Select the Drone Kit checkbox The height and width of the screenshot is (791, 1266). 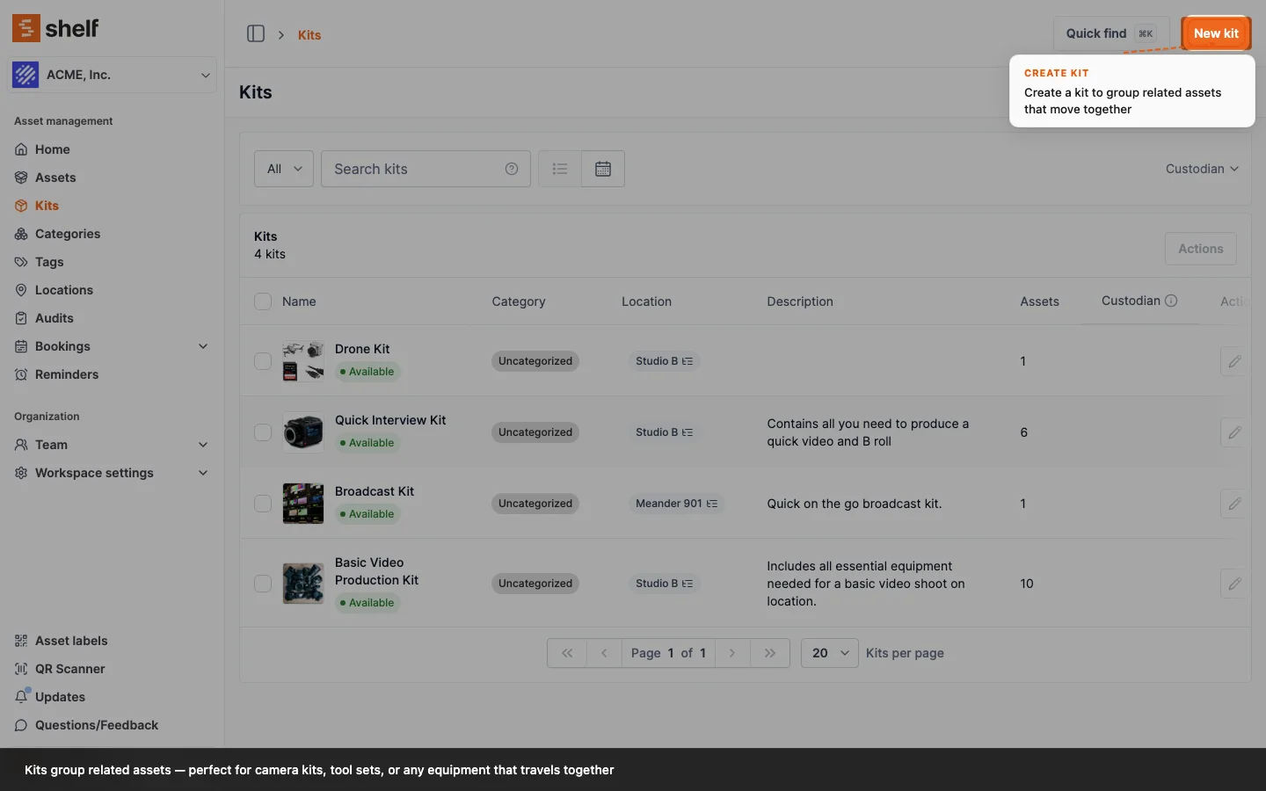[x=263, y=361]
